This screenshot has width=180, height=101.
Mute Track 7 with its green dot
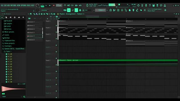[x=56, y=65]
